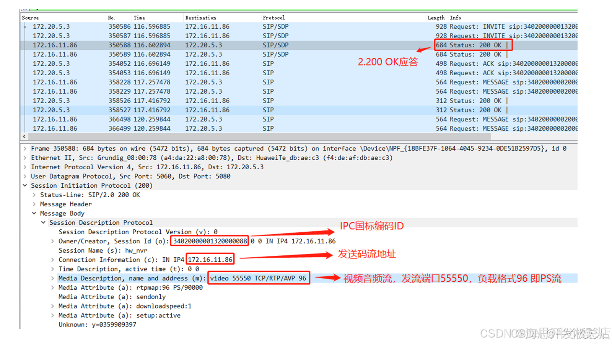612x344 pixels.
Task: Select Media Attribute (a): sendonly line
Action: pyautogui.click(x=112, y=297)
